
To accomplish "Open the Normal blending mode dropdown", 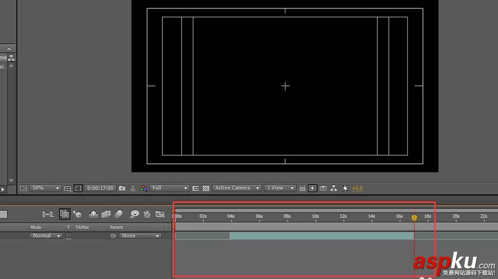I will pos(46,236).
